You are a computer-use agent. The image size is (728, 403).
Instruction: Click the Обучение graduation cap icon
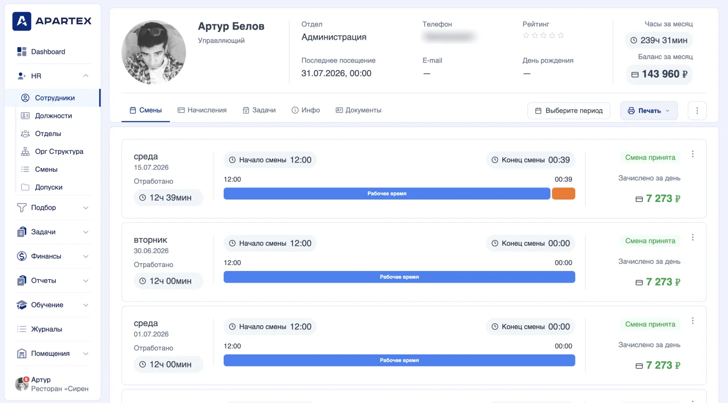[x=22, y=304]
